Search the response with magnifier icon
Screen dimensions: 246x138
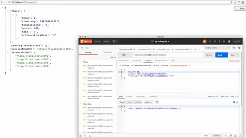238,102
